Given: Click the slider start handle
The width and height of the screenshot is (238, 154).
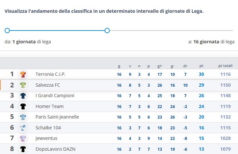Looking at the screenshot, I should (7, 31).
